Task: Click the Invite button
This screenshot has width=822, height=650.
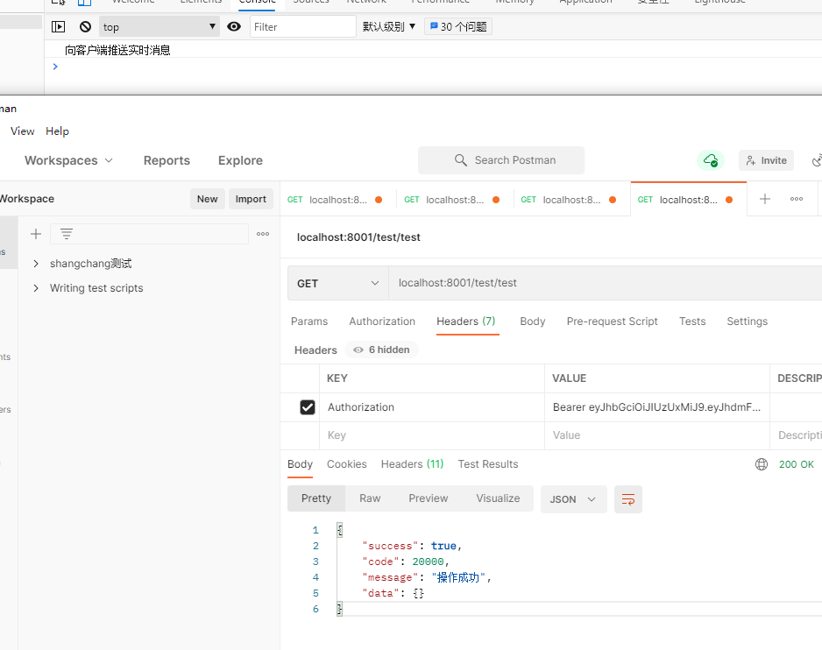Action: tap(766, 160)
